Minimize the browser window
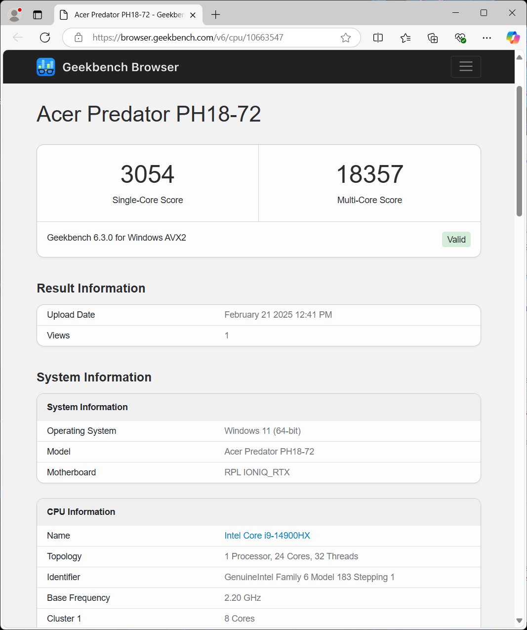Image resolution: width=527 pixels, height=630 pixels. tap(456, 13)
